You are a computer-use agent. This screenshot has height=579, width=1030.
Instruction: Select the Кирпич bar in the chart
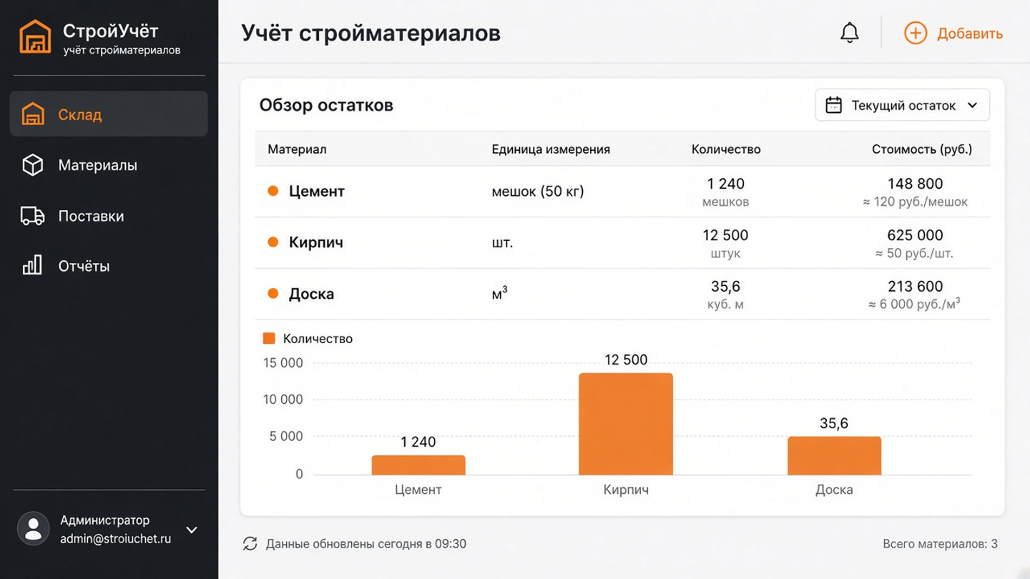pyautogui.click(x=626, y=424)
